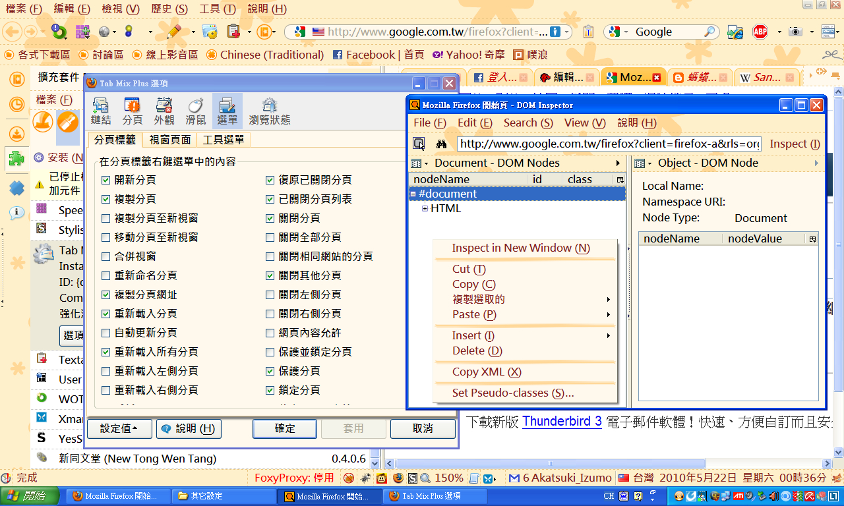Enable the 合併視窗 checkbox
Screen dimensions: 844x506
point(106,256)
